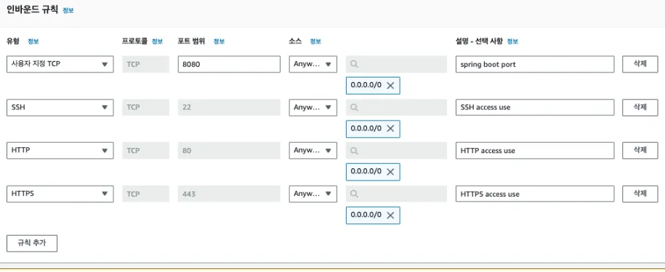
Task: Click the disabled port field showing 80
Action: pos(229,151)
